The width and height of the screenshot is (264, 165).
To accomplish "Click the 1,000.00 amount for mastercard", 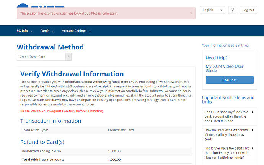I will tap(114, 151).
